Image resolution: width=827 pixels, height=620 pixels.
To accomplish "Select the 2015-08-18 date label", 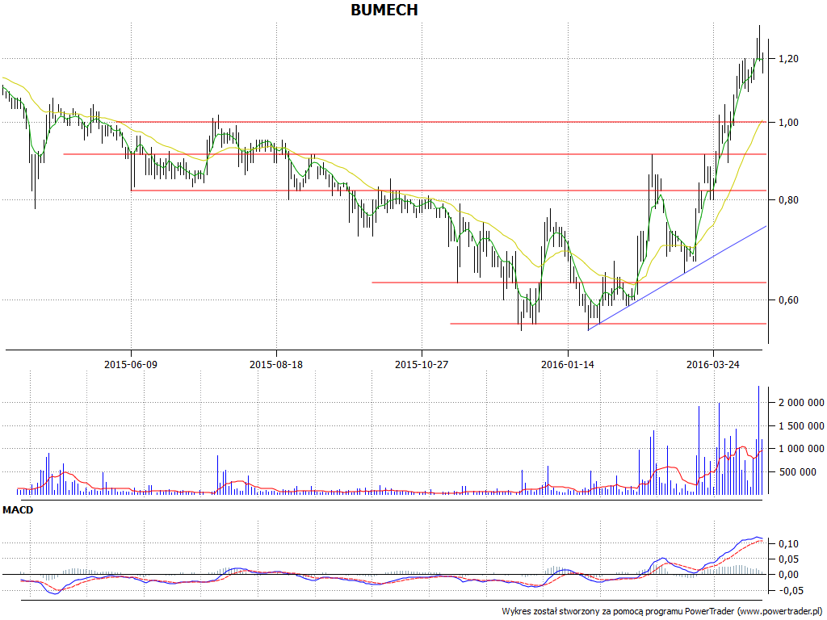I will [276, 364].
